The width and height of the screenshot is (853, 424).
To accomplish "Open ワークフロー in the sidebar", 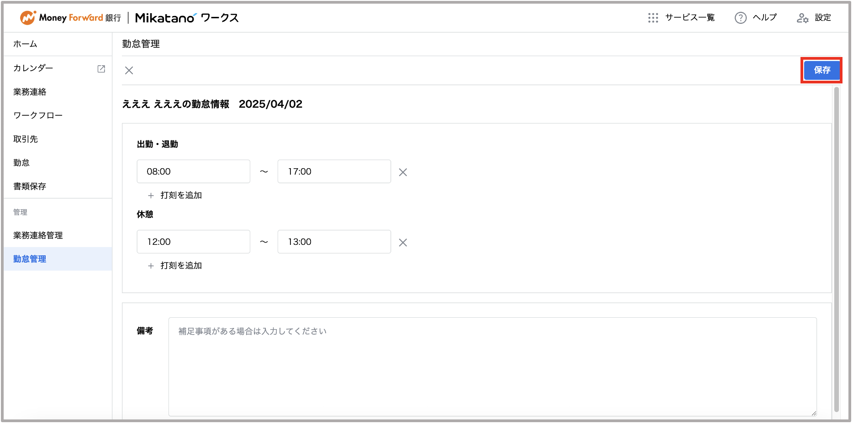I will pos(58,115).
